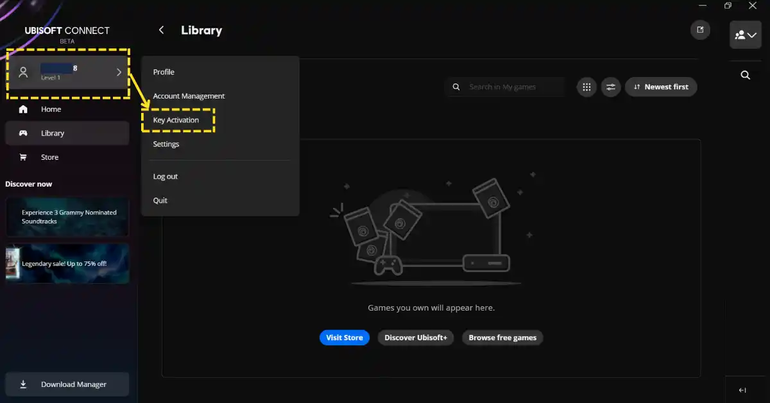The height and width of the screenshot is (403, 770).
Task: Expand the profile panel with its arrow
Action: click(118, 73)
